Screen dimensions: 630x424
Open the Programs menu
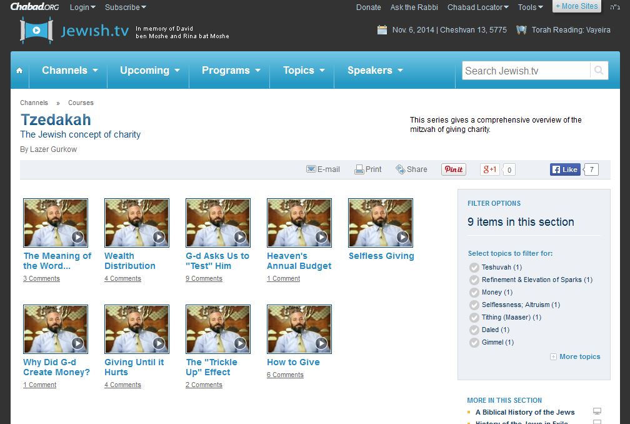coord(231,71)
